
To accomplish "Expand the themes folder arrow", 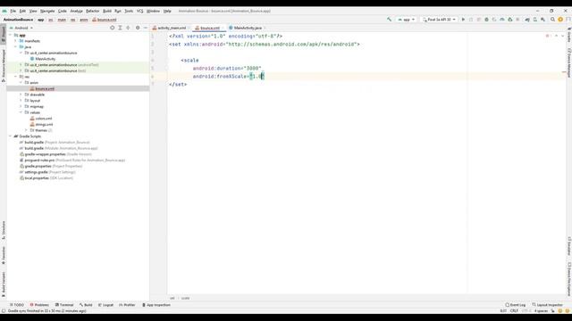I will (x=26, y=130).
